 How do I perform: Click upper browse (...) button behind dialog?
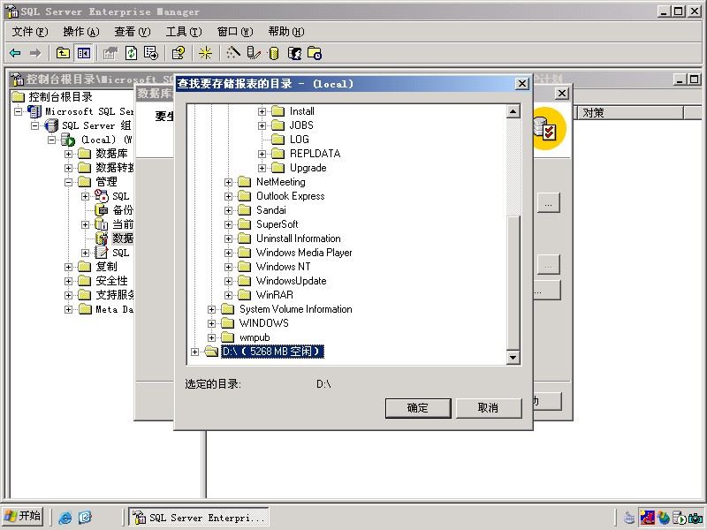pyautogui.click(x=548, y=204)
